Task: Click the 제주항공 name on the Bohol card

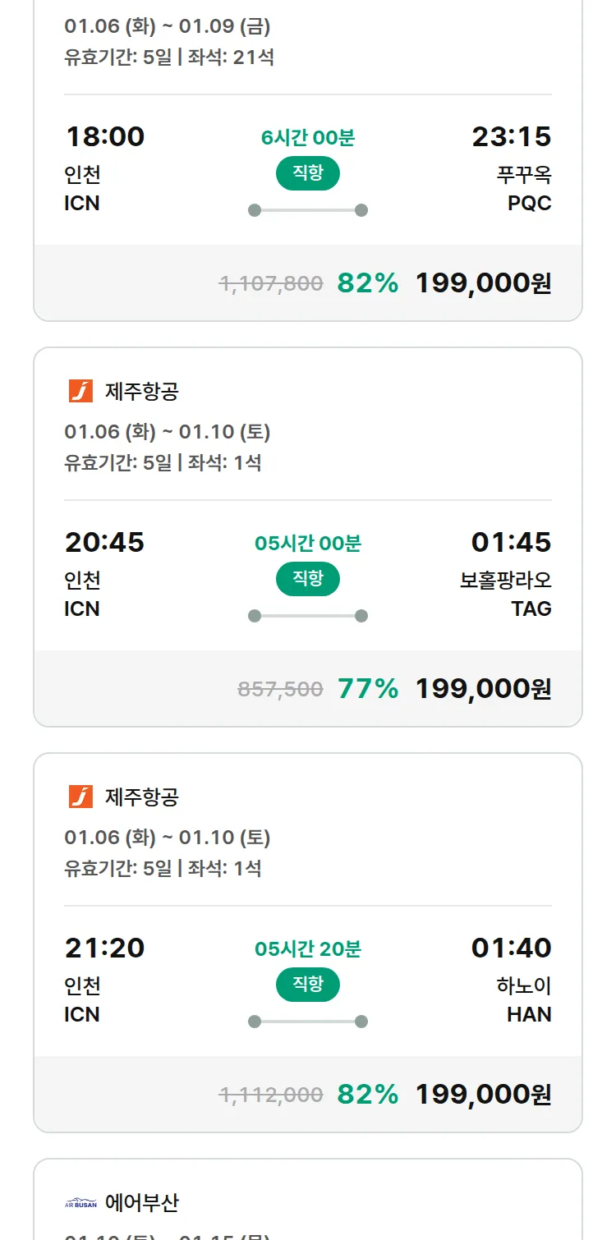Action: [142, 392]
